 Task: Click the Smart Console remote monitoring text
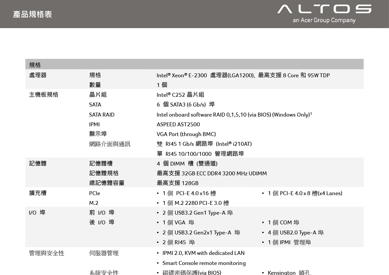204,263
